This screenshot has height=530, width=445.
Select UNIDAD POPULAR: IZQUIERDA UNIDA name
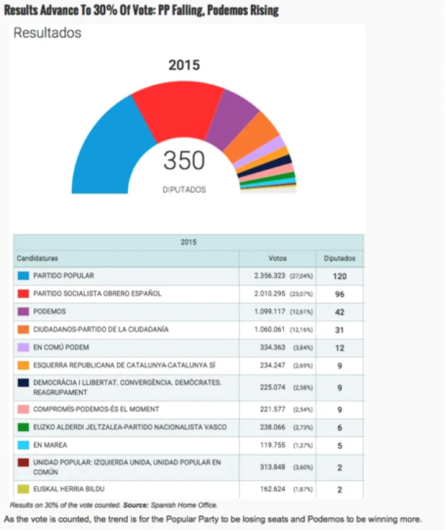[x=127, y=467]
